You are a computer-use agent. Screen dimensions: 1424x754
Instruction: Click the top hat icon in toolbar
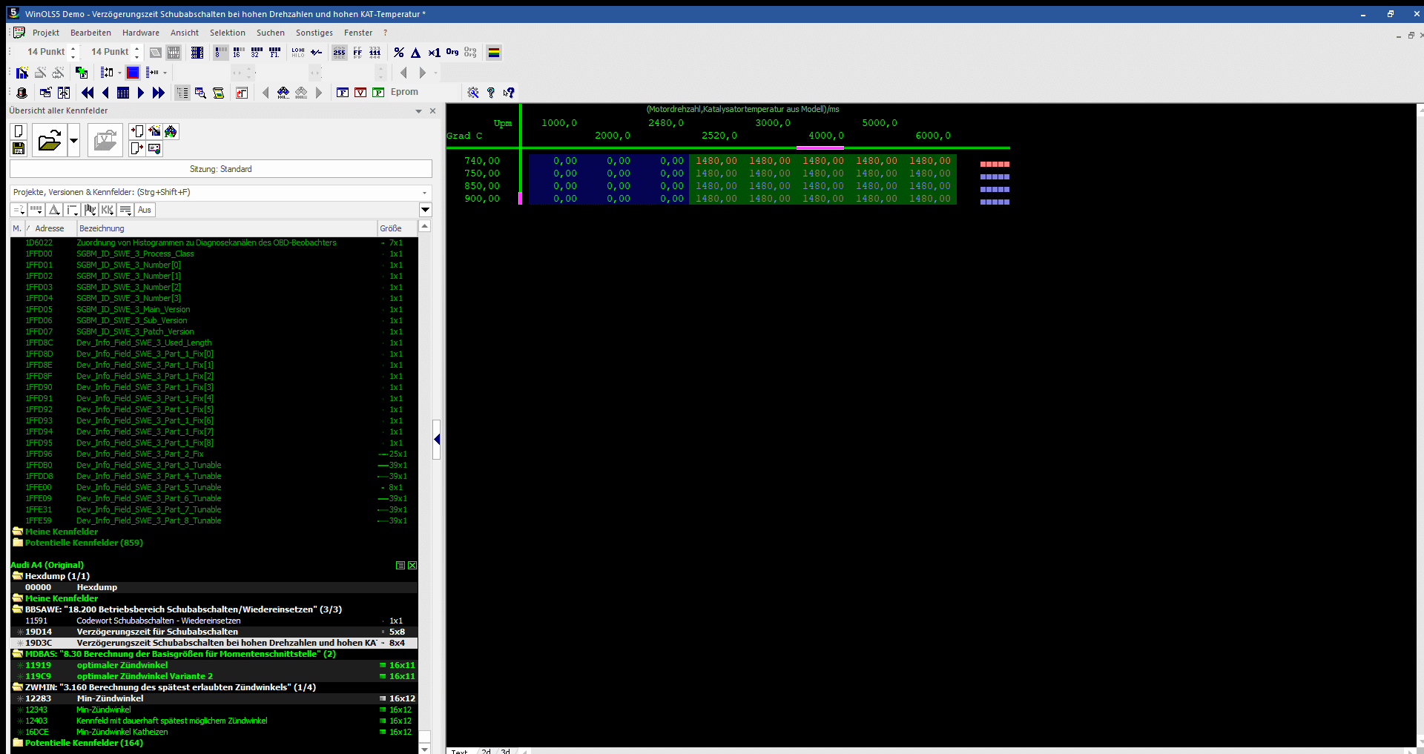coord(22,93)
